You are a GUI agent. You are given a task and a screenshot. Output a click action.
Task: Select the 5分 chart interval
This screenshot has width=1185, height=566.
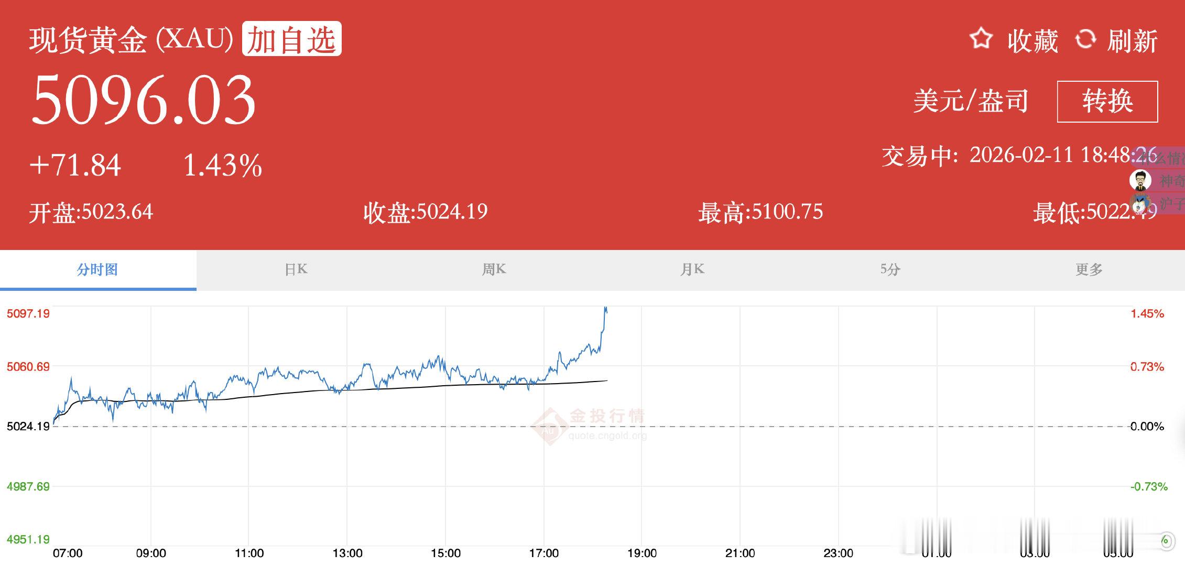pos(889,269)
